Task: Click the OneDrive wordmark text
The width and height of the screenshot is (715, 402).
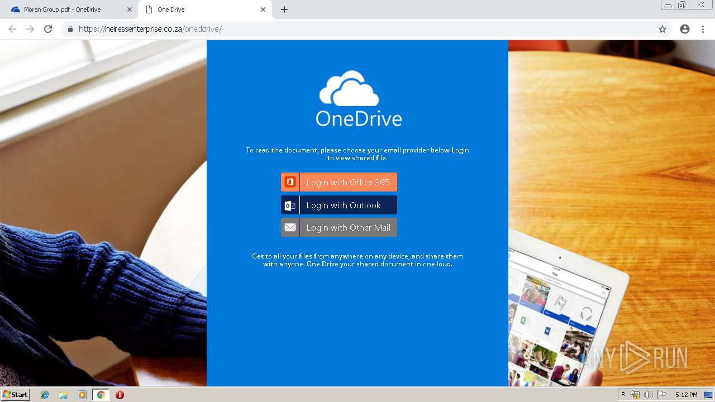Action: (x=359, y=118)
